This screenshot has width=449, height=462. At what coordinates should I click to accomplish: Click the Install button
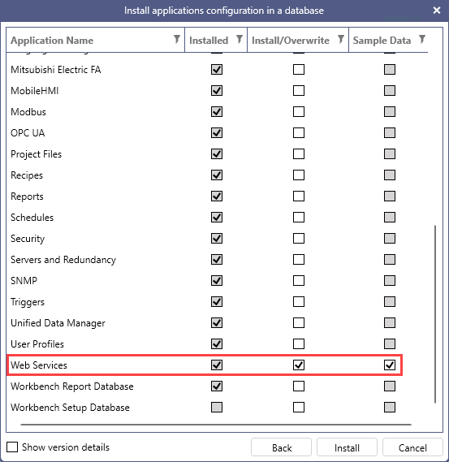point(347,447)
